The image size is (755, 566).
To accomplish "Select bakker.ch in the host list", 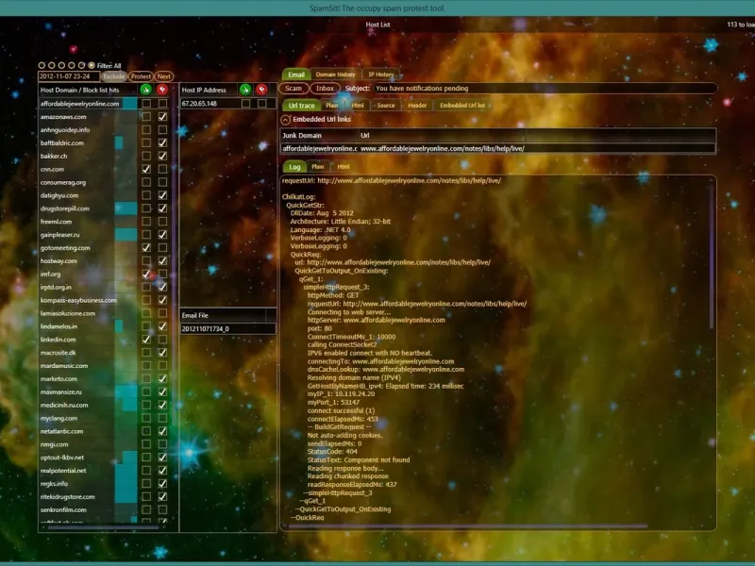I will [54, 156].
